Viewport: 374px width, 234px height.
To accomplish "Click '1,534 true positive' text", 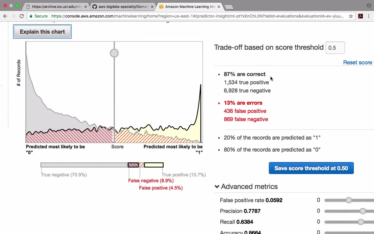I will (x=246, y=82).
